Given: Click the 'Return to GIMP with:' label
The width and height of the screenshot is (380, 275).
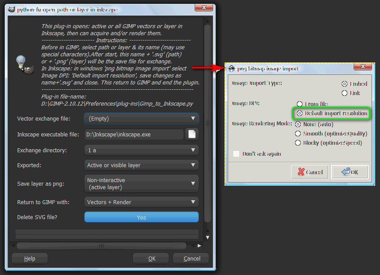Looking at the screenshot, I should tap(43, 202).
